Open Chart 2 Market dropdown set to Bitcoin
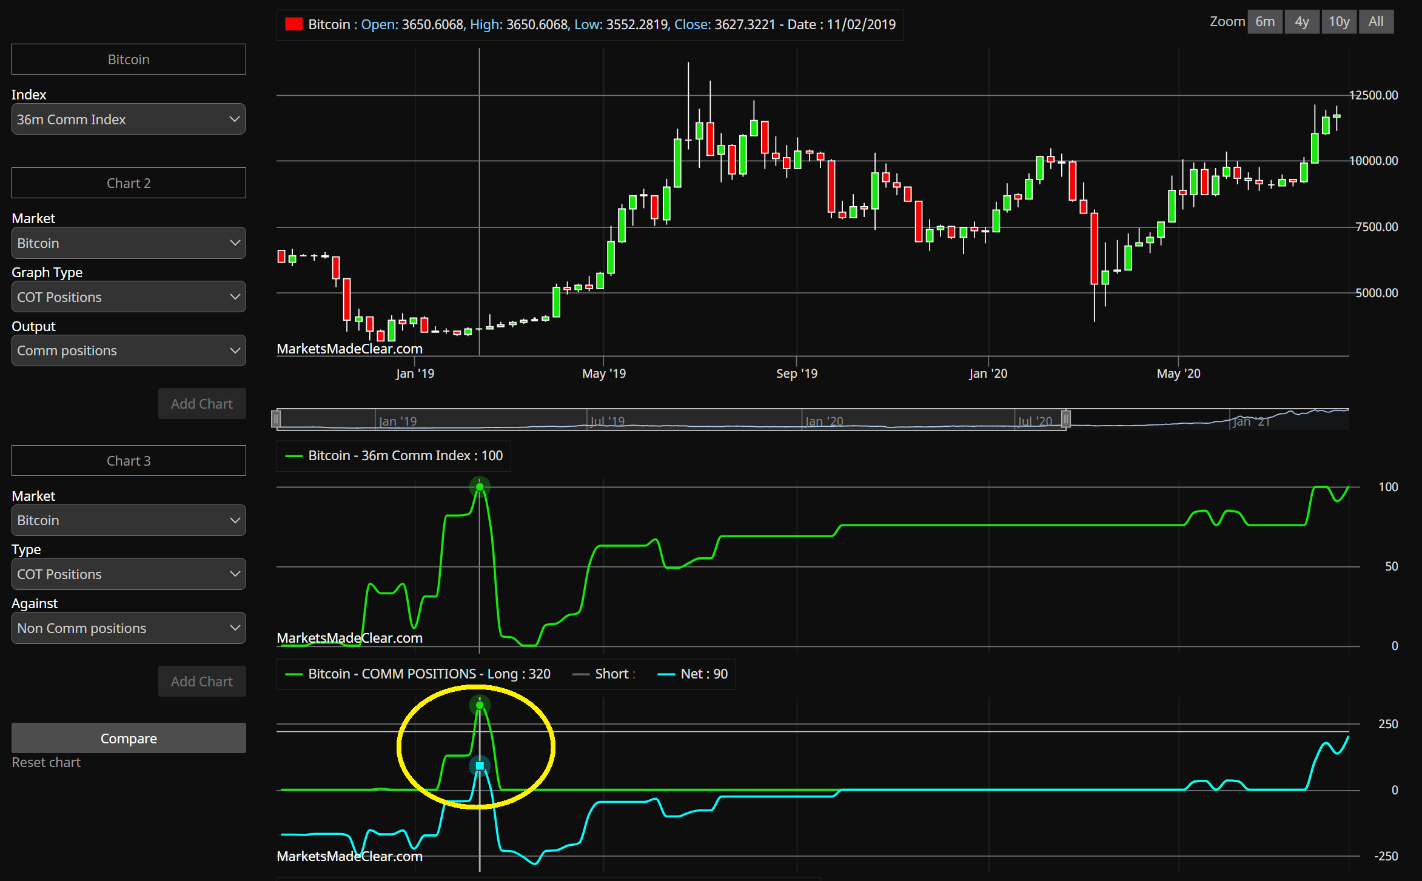The width and height of the screenshot is (1422, 881). [129, 243]
